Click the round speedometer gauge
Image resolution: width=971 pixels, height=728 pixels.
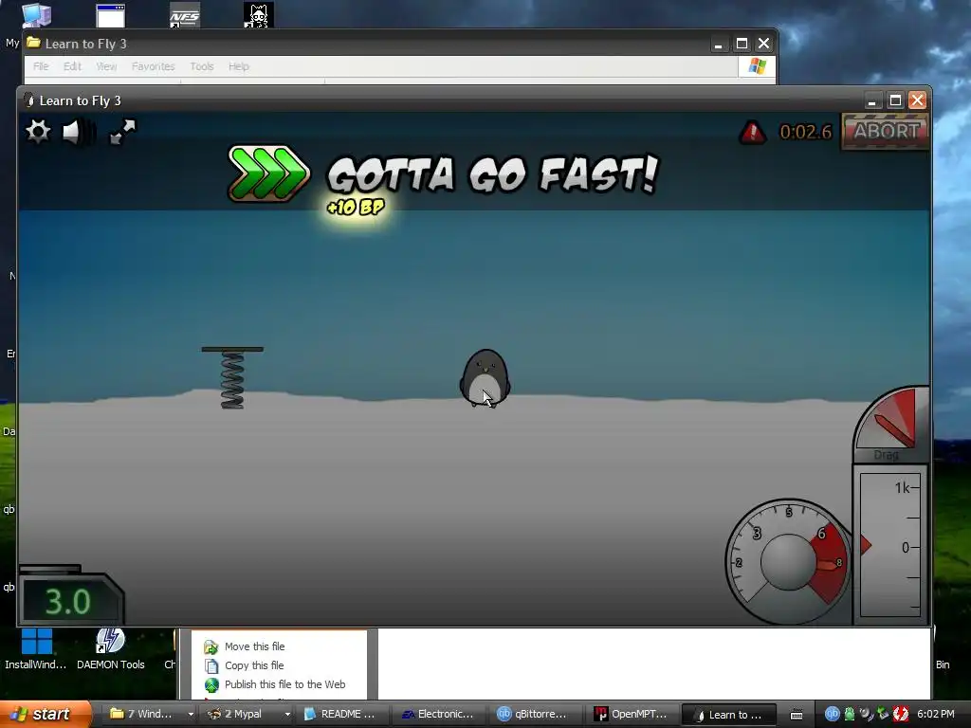[x=788, y=561]
